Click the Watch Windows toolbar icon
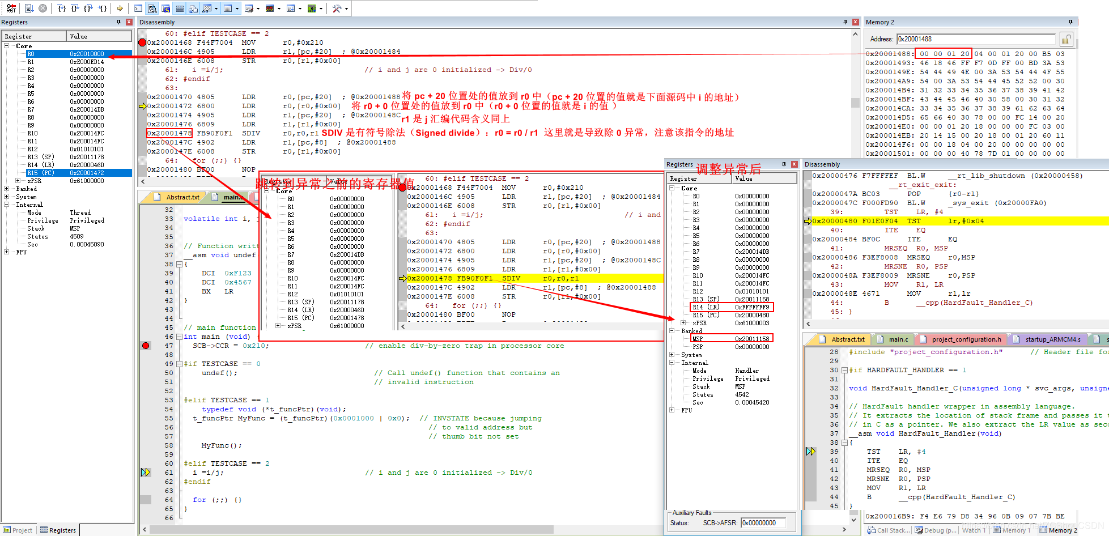This screenshot has width=1109, height=536. tap(207, 8)
